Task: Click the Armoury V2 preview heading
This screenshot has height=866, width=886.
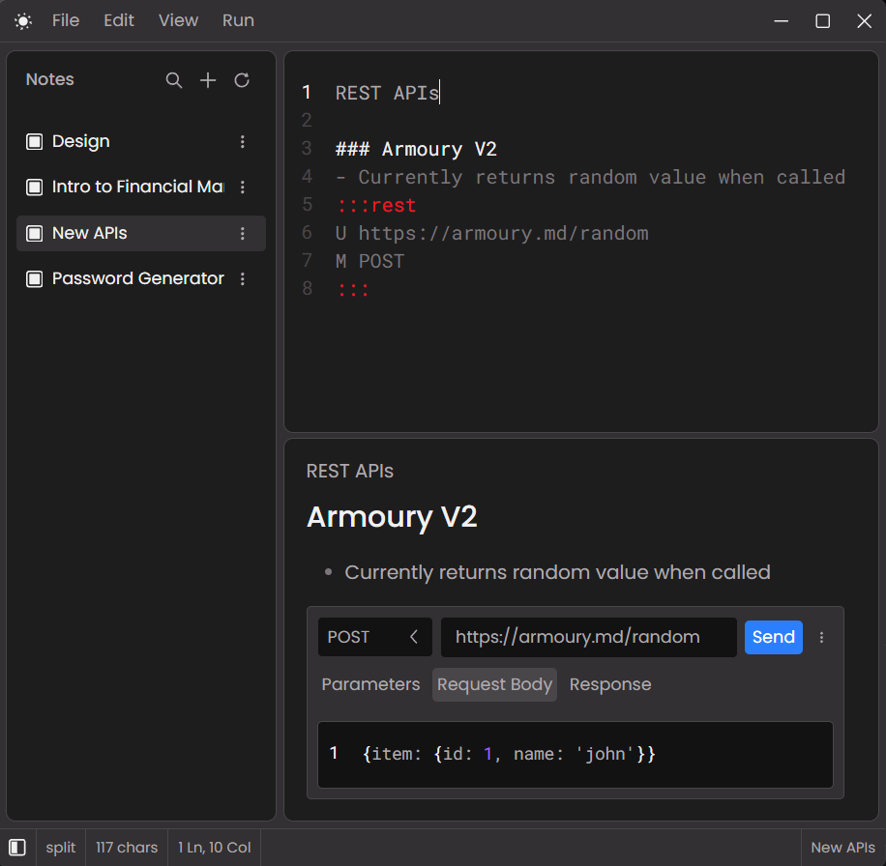Action: [x=392, y=516]
